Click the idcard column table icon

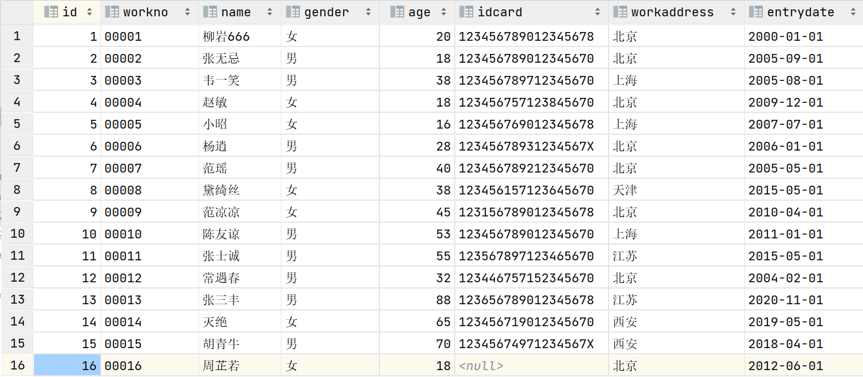(x=467, y=12)
